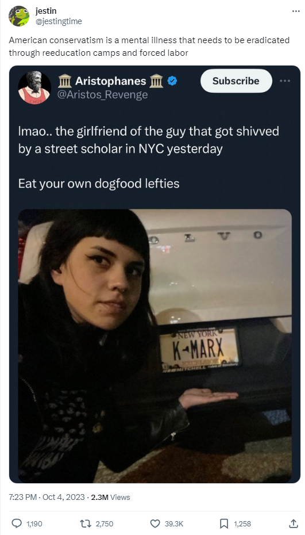Click the 39.3K likes count

[174, 523]
